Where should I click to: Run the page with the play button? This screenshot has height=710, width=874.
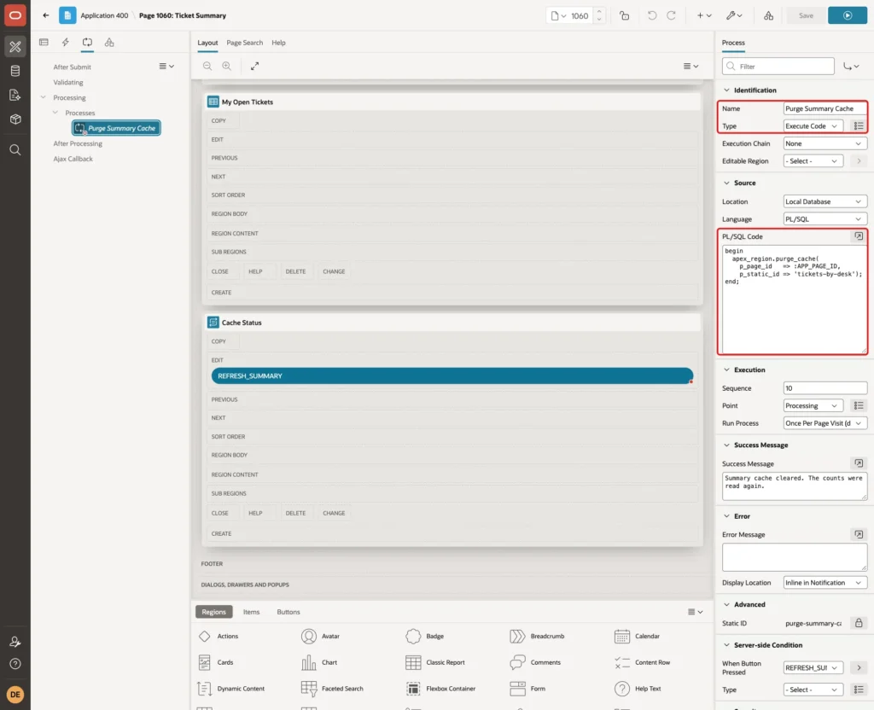(x=848, y=15)
